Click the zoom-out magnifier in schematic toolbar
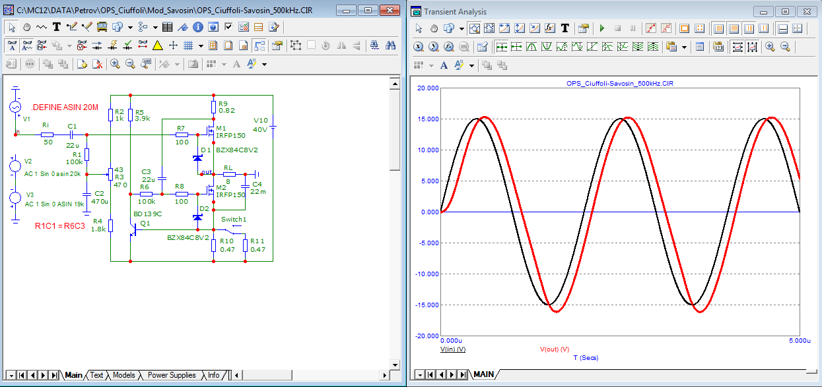822x387 pixels. (130, 64)
